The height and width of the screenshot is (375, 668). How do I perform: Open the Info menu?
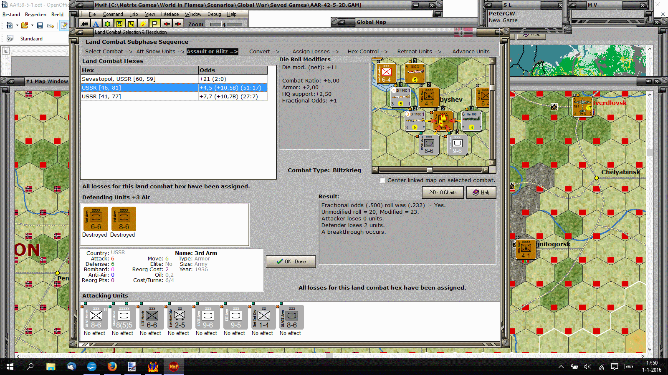pos(134,14)
